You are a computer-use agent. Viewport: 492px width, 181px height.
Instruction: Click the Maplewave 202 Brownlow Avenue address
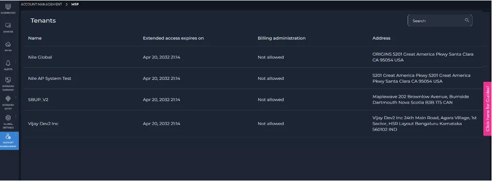click(x=421, y=100)
